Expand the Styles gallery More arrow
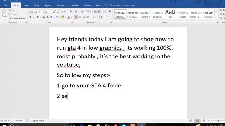 pyautogui.click(x=216, y=17)
